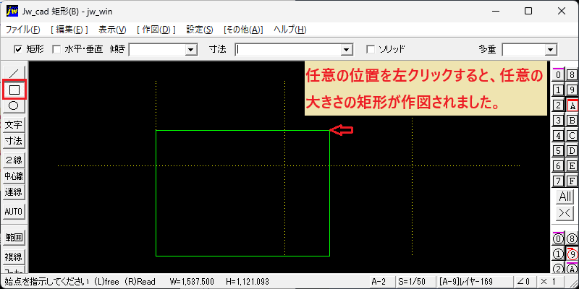Screen dimensions: 579x289
Task: Click the AUTO mode button
Action: 14,212
